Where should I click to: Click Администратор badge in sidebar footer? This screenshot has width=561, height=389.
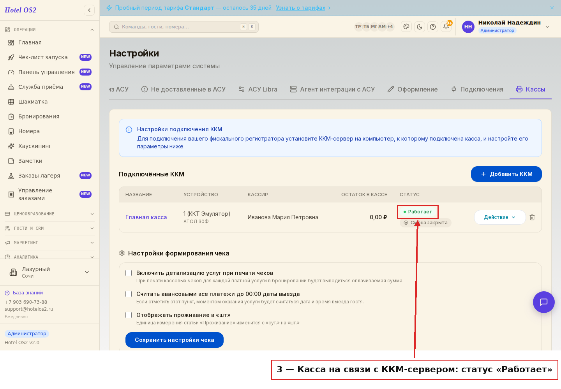pyautogui.click(x=27, y=334)
